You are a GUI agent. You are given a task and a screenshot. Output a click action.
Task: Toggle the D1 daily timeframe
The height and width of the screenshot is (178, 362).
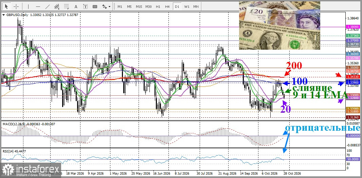coord(177,6)
